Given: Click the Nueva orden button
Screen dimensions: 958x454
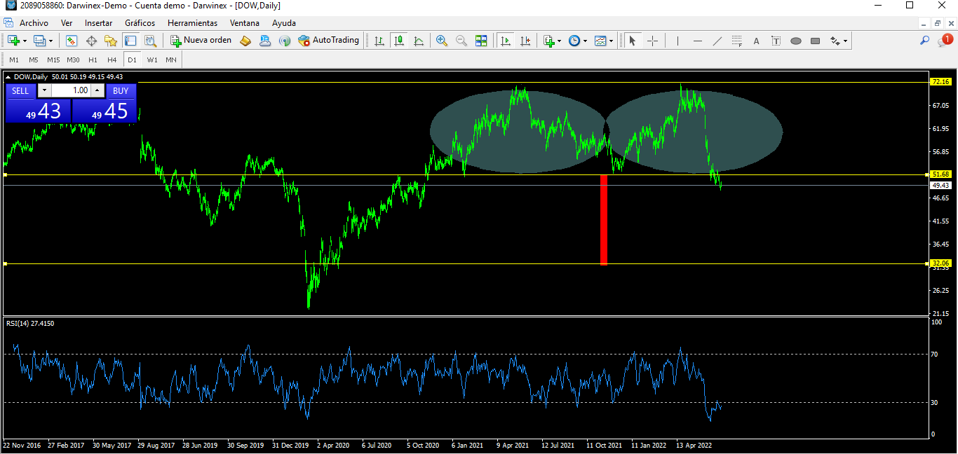Looking at the screenshot, I should tap(201, 41).
